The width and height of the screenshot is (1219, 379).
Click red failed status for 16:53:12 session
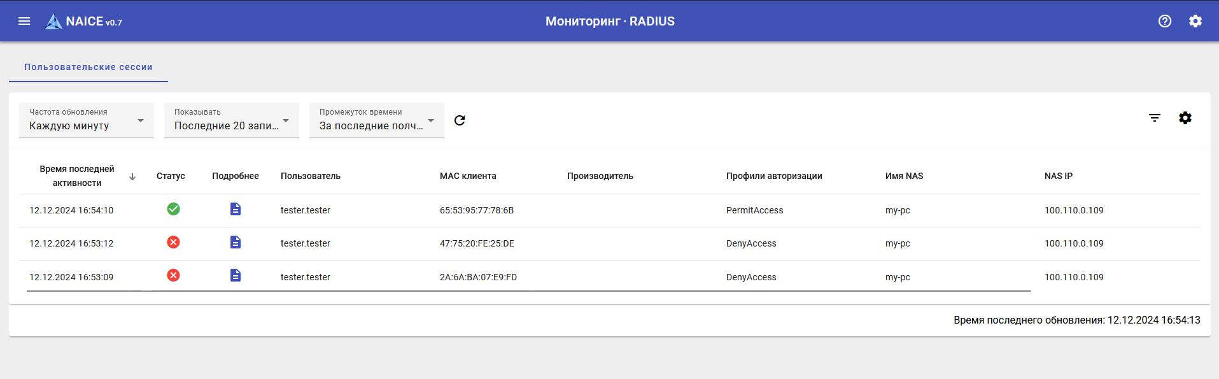[x=173, y=242]
